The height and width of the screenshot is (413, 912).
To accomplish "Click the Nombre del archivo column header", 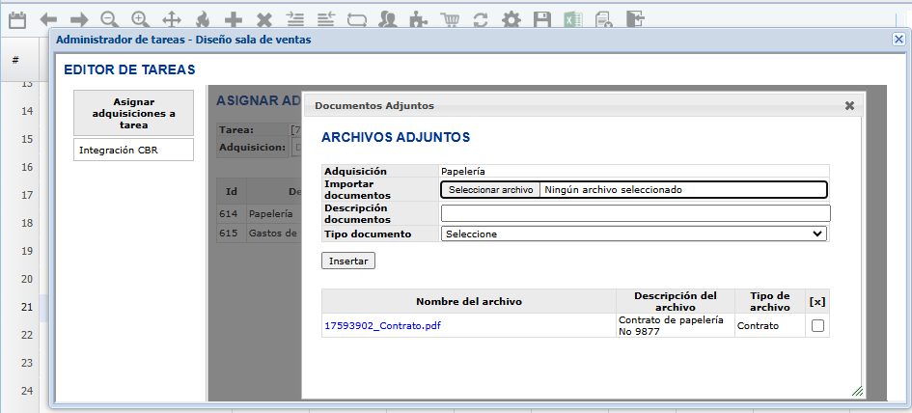I will (x=469, y=301).
